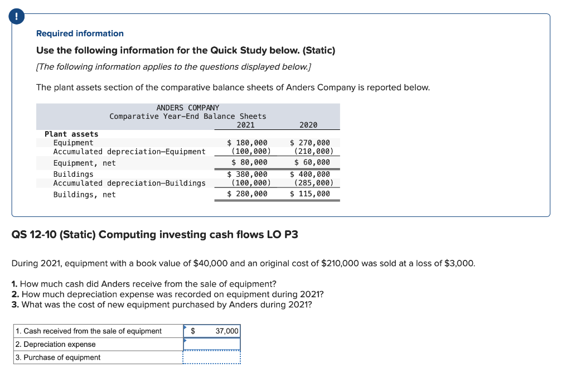The width and height of the screenshot is (571, 372).
Task: Click the 2021 Equipment net value $ 80,000
Action: (249, 162)
